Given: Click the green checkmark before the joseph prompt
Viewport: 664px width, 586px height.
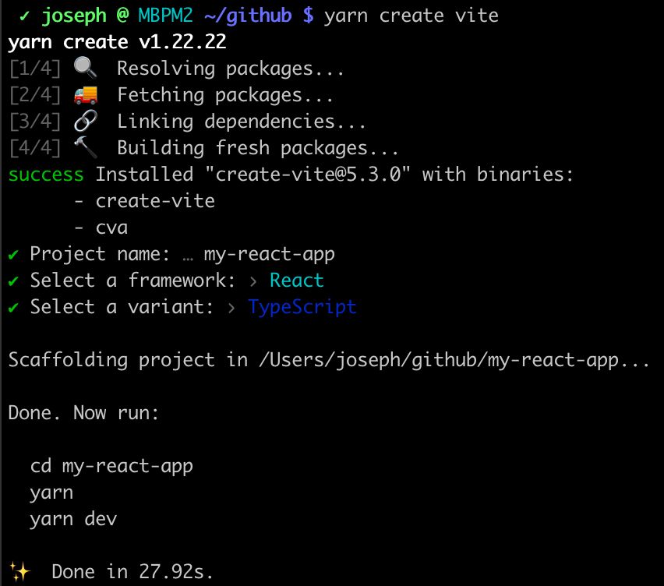Looking at the screenshot, I should 25,15.
